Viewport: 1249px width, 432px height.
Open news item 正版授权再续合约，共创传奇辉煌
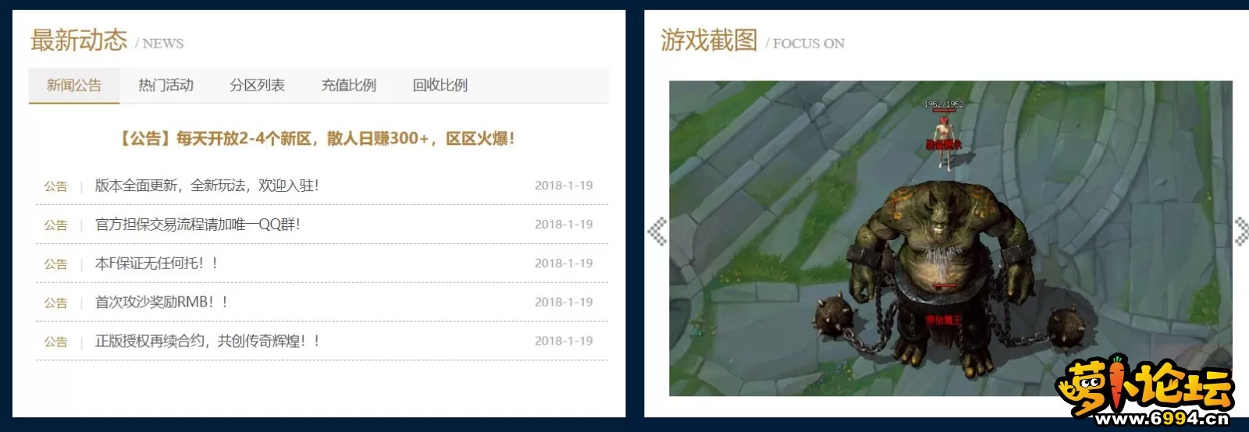[x=208, y=342]
